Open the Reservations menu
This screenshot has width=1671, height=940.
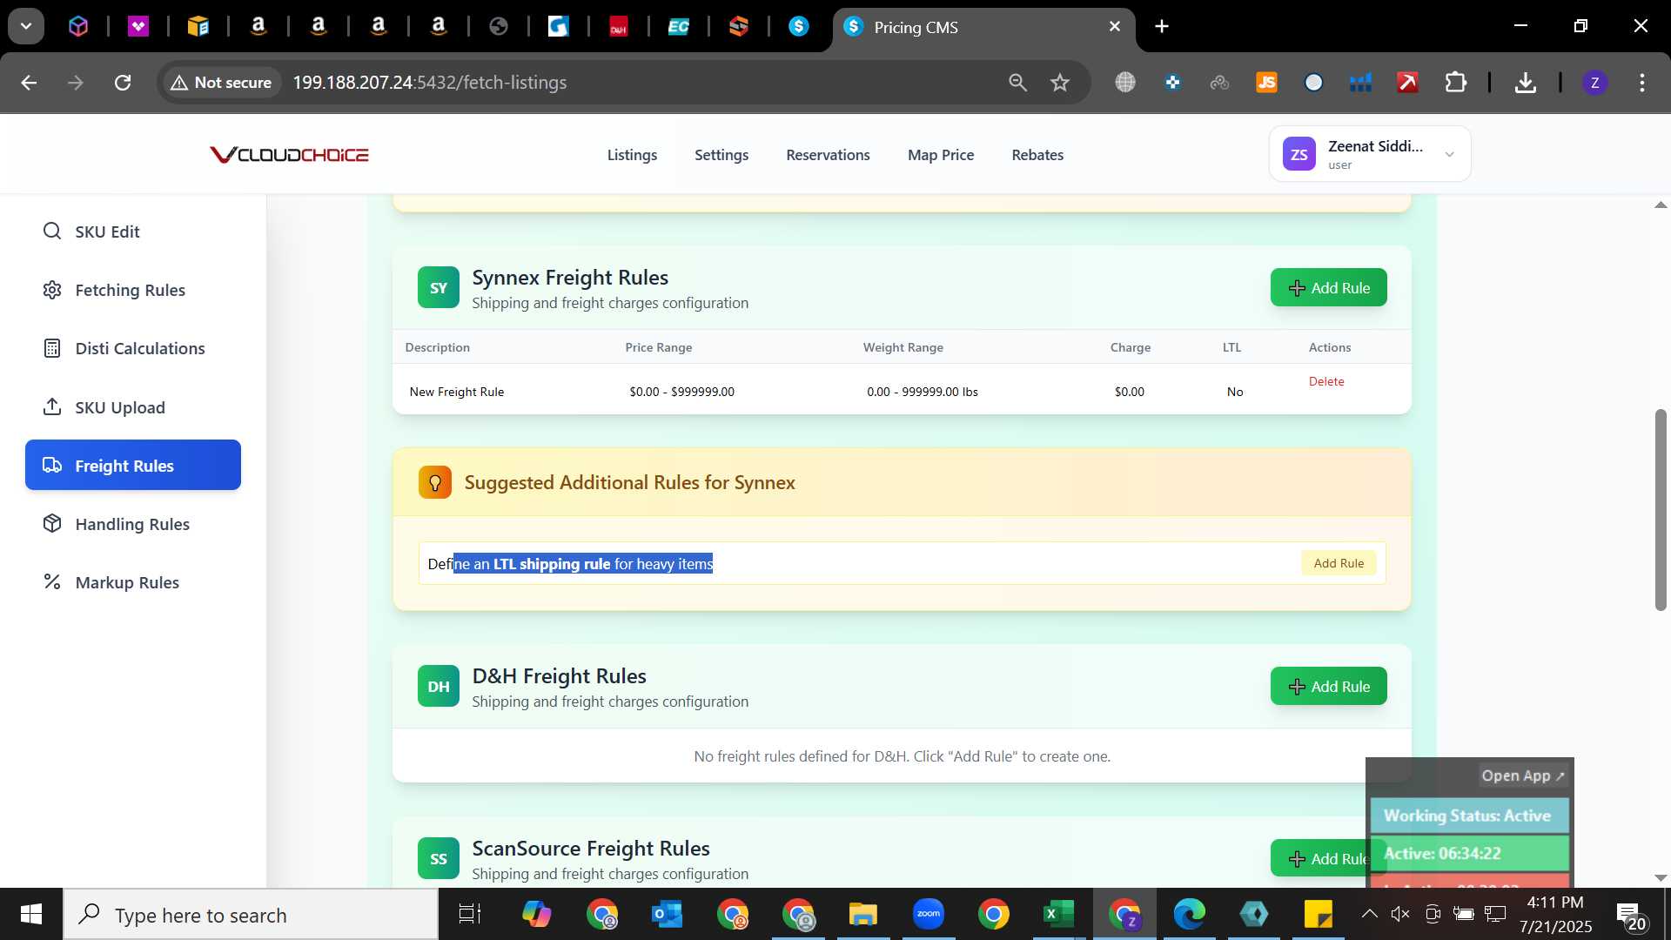point(828,155)
